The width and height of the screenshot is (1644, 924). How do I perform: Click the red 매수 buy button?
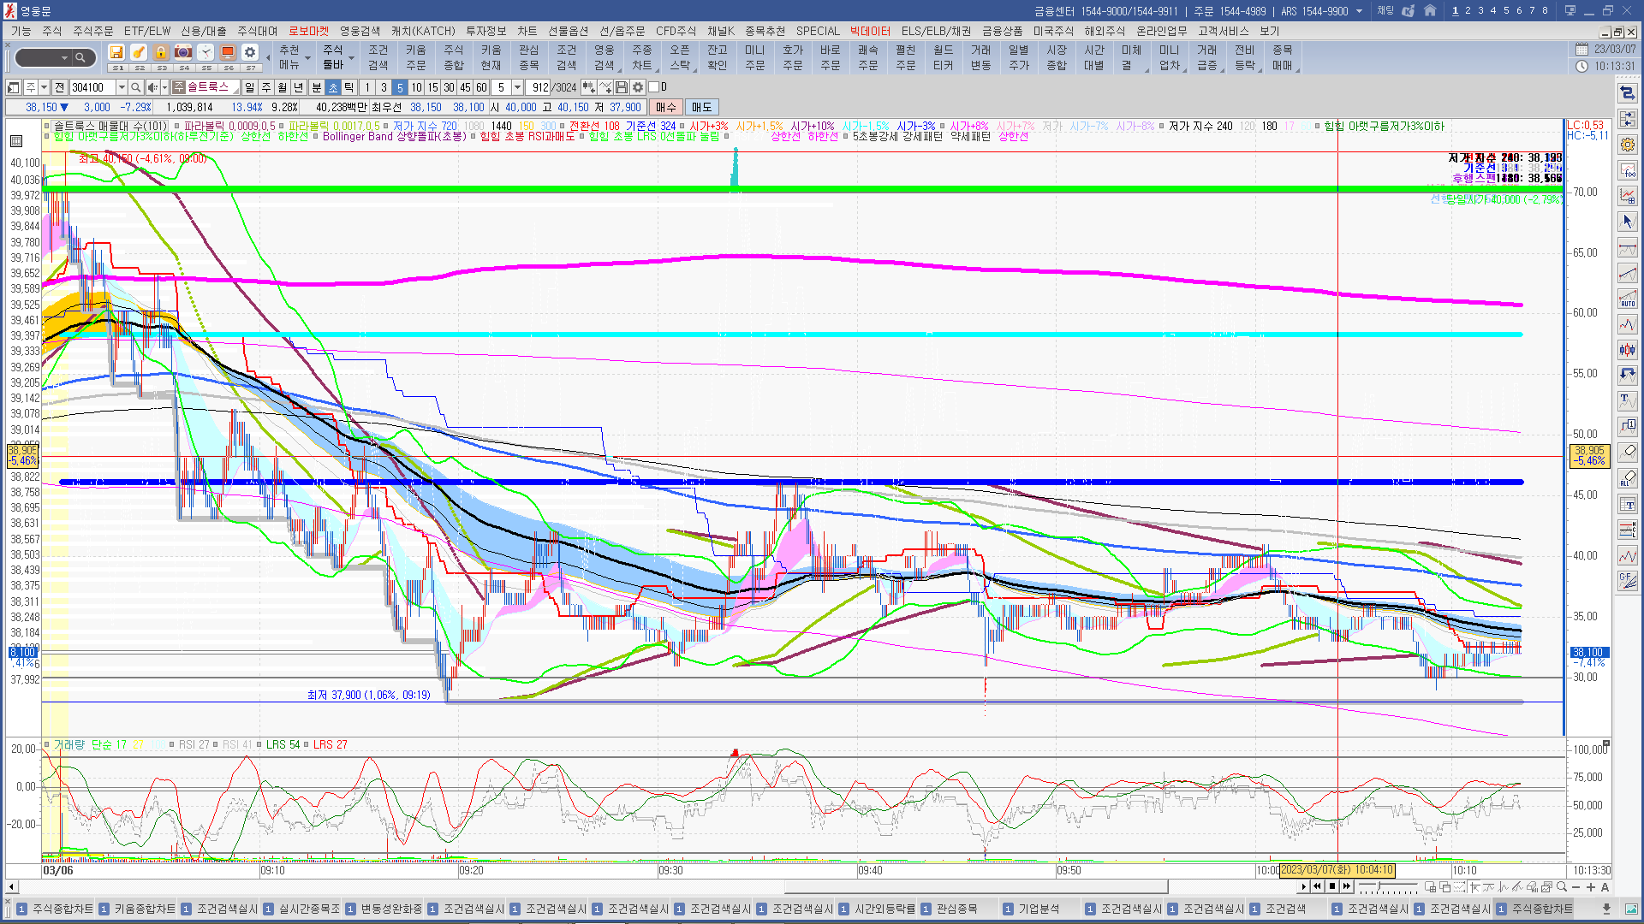[666, 107]
